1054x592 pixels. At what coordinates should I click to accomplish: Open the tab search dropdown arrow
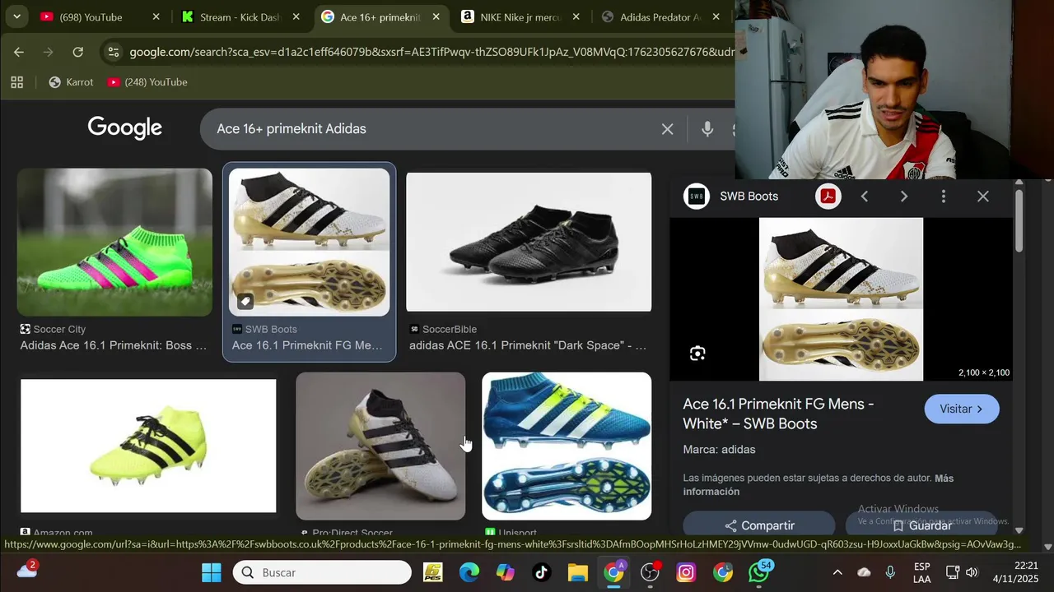[16, 16]
